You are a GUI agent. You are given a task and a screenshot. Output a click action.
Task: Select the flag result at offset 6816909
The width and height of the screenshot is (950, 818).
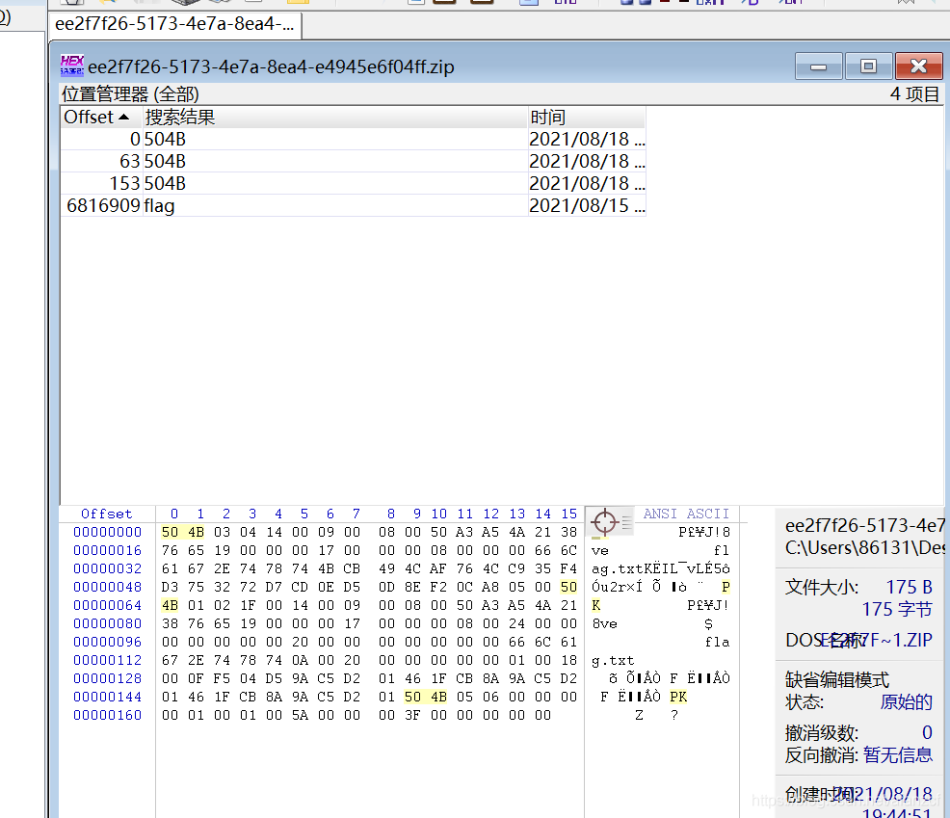click(x=354, y=206)
